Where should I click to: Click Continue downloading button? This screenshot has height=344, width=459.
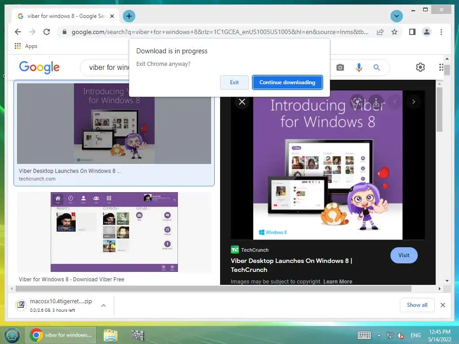click(x=287, y=82)
